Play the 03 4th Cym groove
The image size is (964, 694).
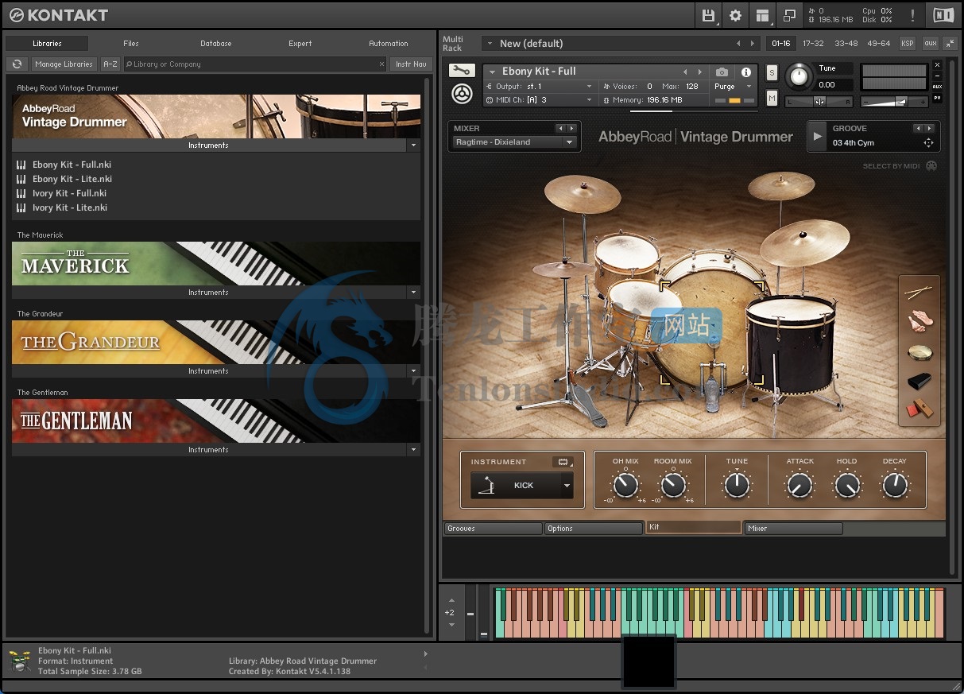[816, 136]
